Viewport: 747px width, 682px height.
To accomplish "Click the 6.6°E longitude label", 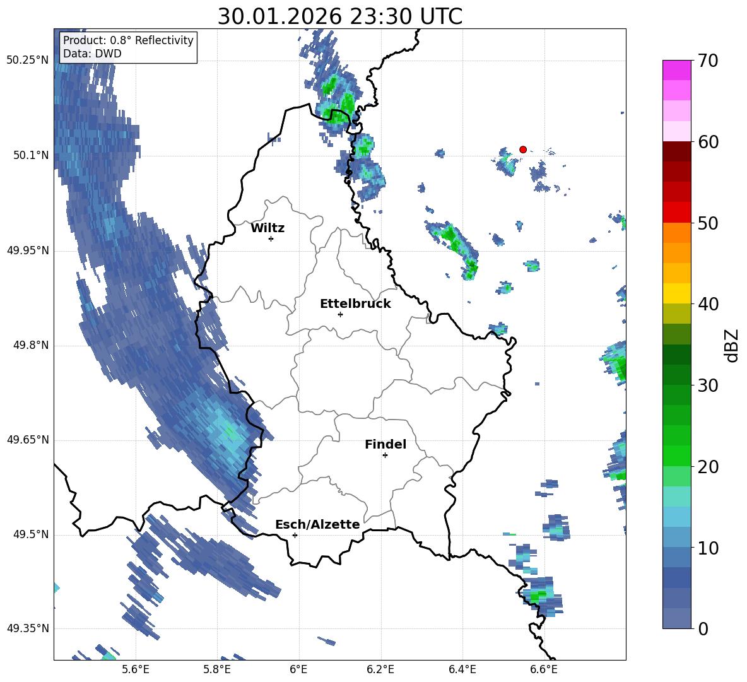I will pos(544,669).
